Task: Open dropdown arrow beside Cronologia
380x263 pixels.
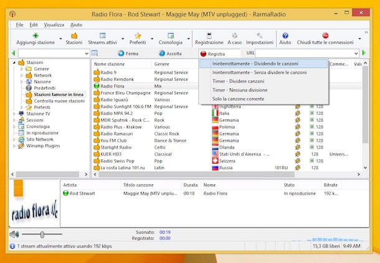Action: [x=188, y=39]
